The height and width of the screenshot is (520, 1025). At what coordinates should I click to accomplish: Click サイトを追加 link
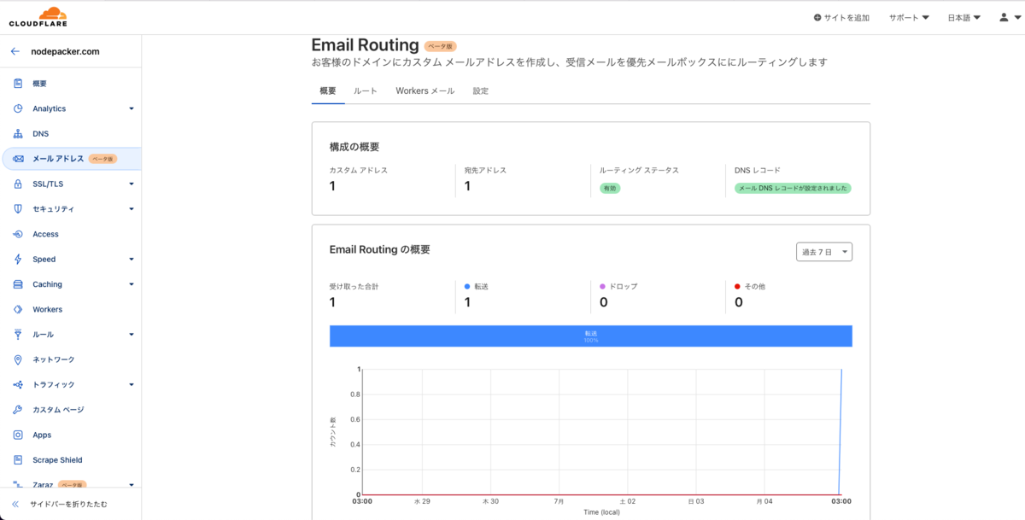841,17
